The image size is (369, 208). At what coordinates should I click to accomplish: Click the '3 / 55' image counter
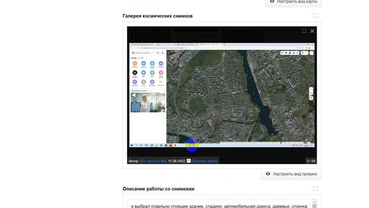[x=311, y=161]
